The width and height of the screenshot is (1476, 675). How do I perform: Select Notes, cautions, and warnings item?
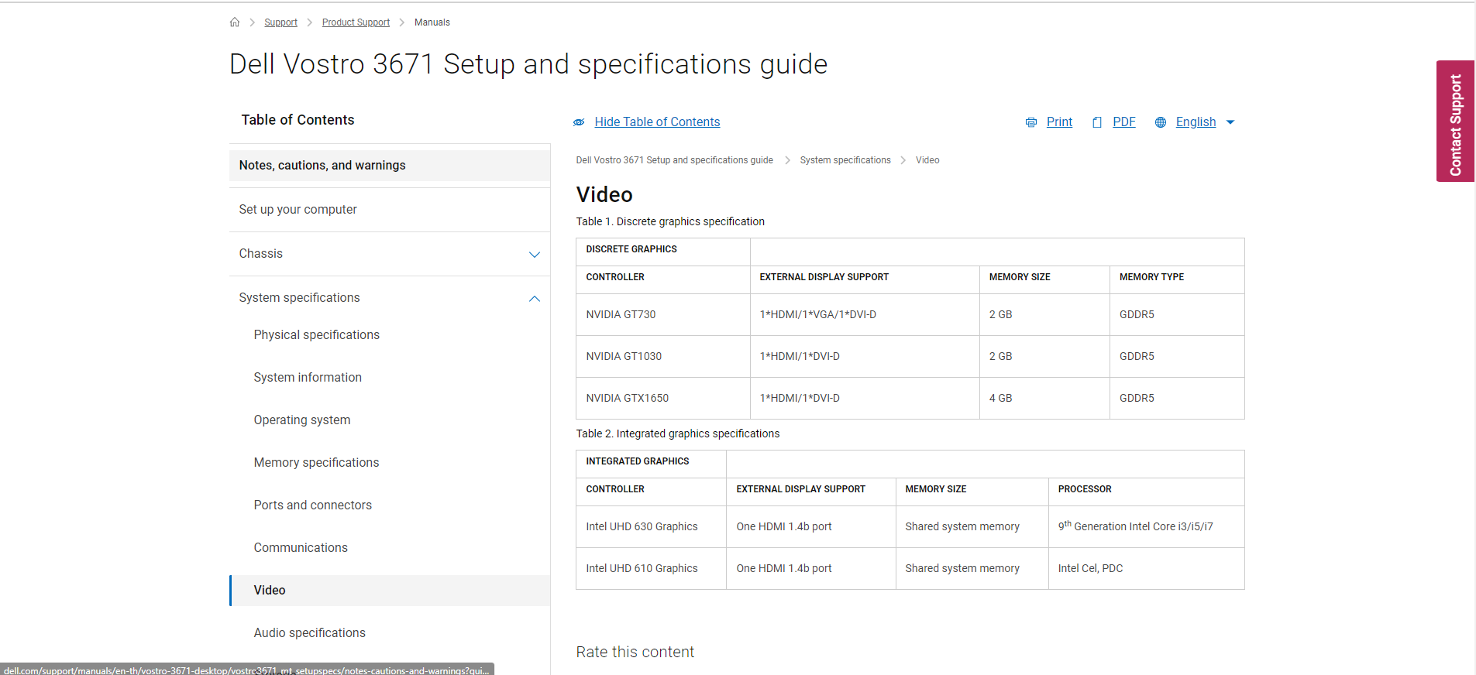(390, 166)
